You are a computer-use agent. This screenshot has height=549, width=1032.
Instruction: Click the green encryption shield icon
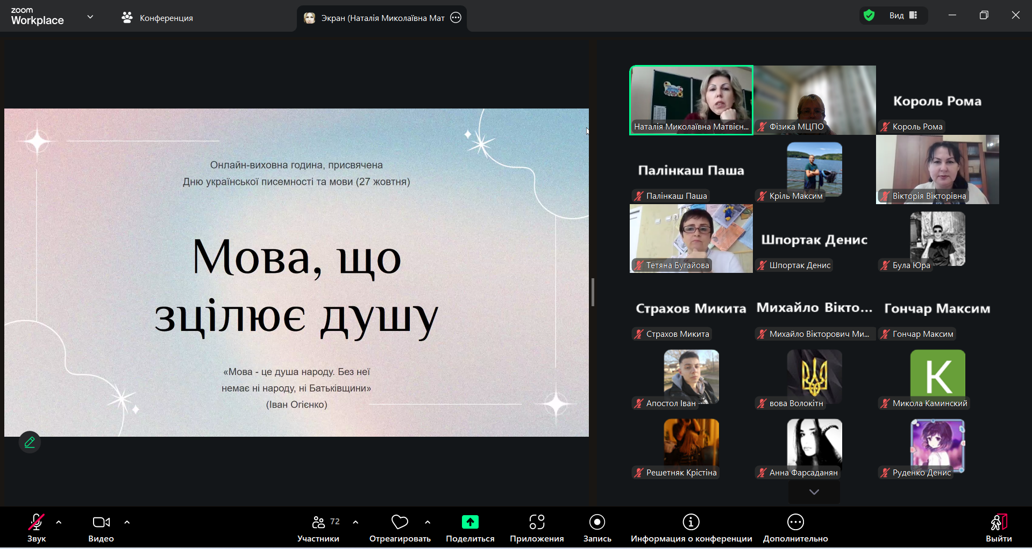point(869,16)
